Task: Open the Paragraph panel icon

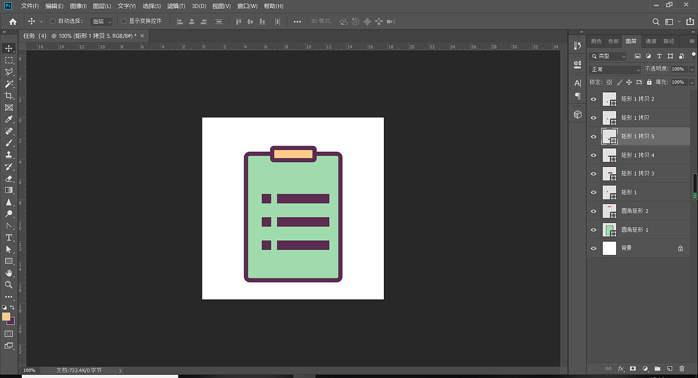Action: click(577, 96)
